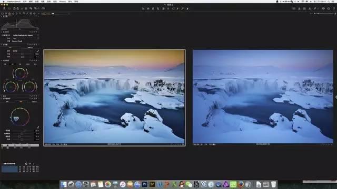
Task: Click the midtone color balance wheel
Action: pos(20,73)
